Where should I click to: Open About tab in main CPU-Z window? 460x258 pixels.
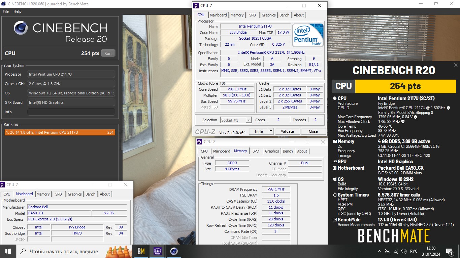click(299, 15)
